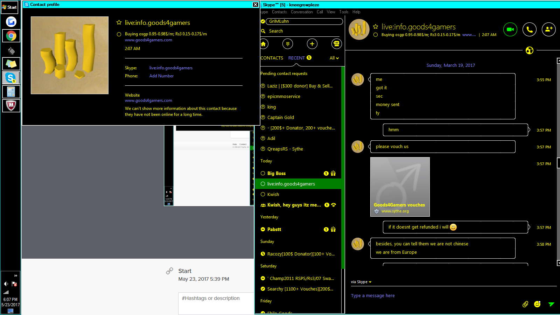Open the via Skype dropdown
This screenshot has height=315, width=560.
[x=361, y=282]
